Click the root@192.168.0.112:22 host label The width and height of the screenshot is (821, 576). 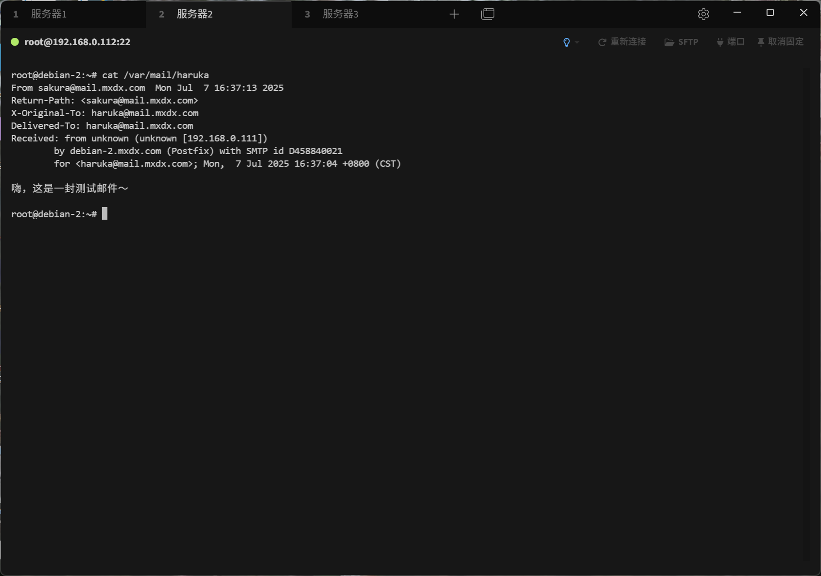click(x=77, y=42)
